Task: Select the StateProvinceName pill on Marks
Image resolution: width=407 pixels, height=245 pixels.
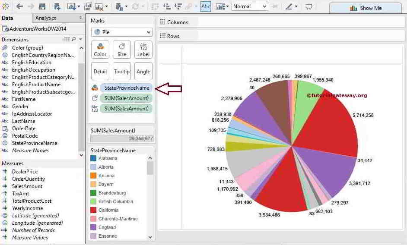Action: (x=126, y=88)
